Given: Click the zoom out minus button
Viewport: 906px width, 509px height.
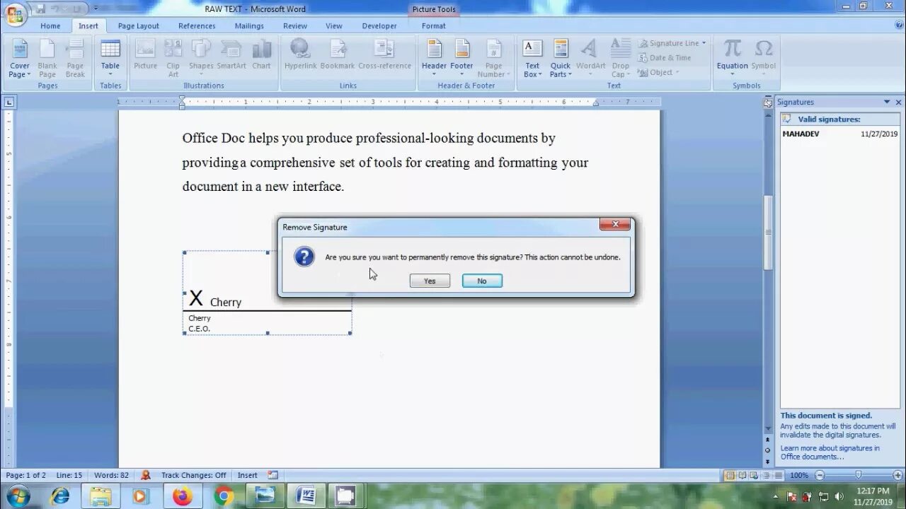Looking at the screenshot, I should coord(820,475).
